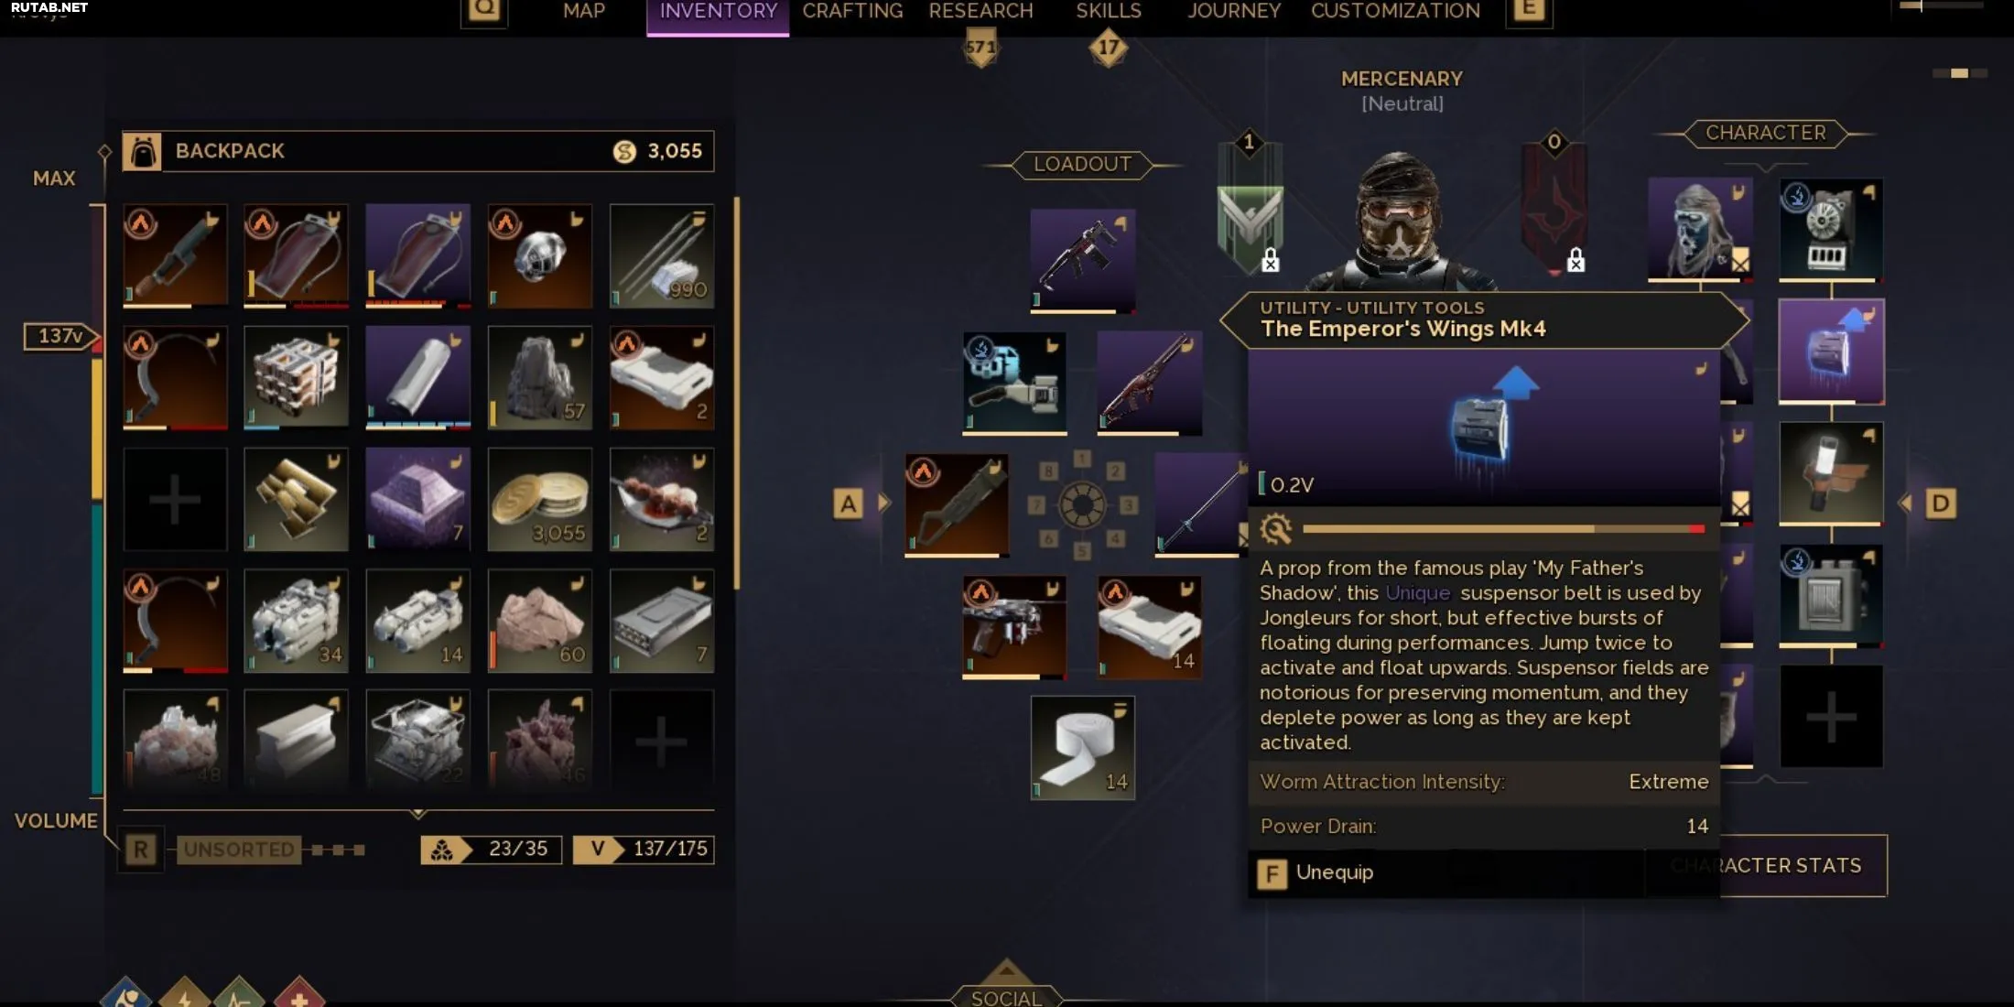Open the CRAFTING tab

click(852, 12)
